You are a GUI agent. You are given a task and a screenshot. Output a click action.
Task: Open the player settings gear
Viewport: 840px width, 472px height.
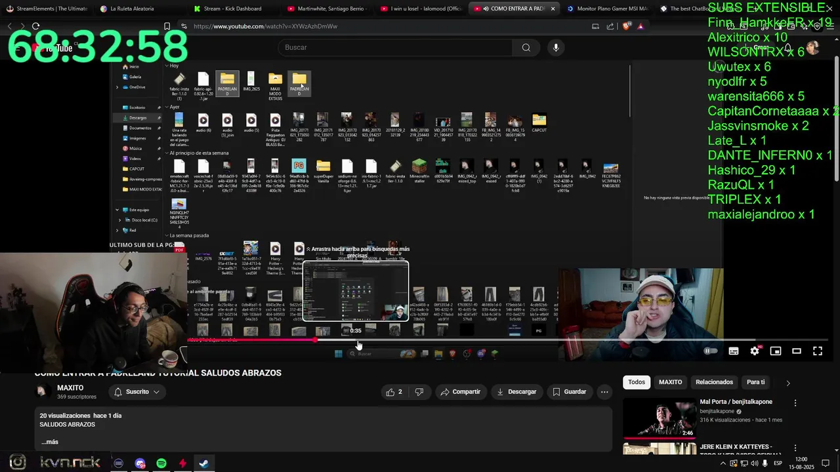click(x=755, y=351)
